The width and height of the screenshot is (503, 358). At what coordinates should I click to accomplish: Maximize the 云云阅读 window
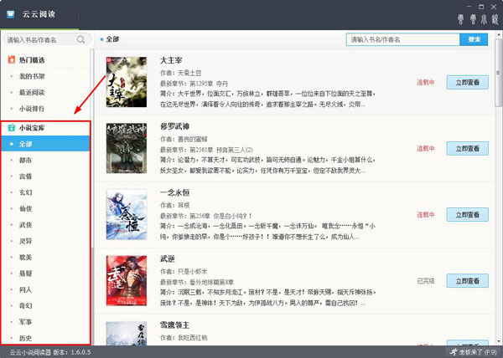(x=481, y=7)
